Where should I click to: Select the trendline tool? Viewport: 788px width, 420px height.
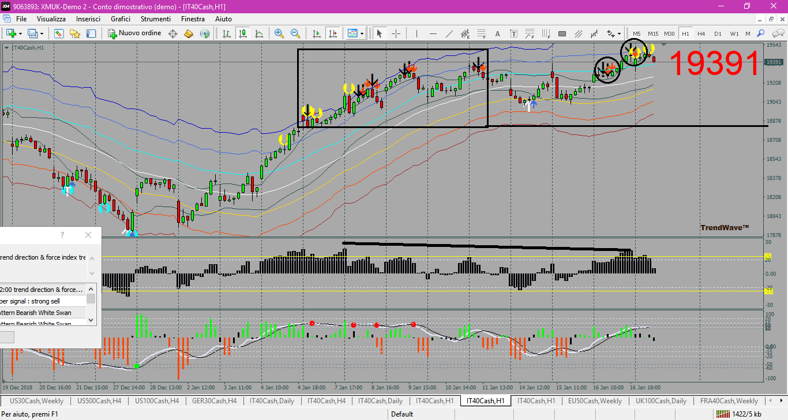[449, 33]
